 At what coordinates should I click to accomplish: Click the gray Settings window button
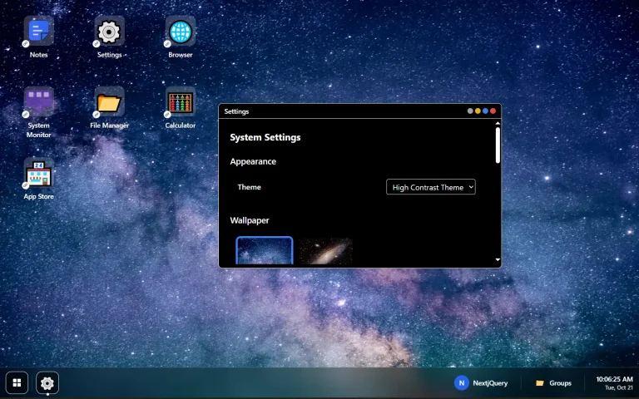pyautogui.click(x=470, y=111)
